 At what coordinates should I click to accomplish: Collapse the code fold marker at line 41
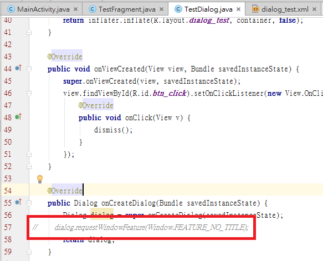coord(29,32)
